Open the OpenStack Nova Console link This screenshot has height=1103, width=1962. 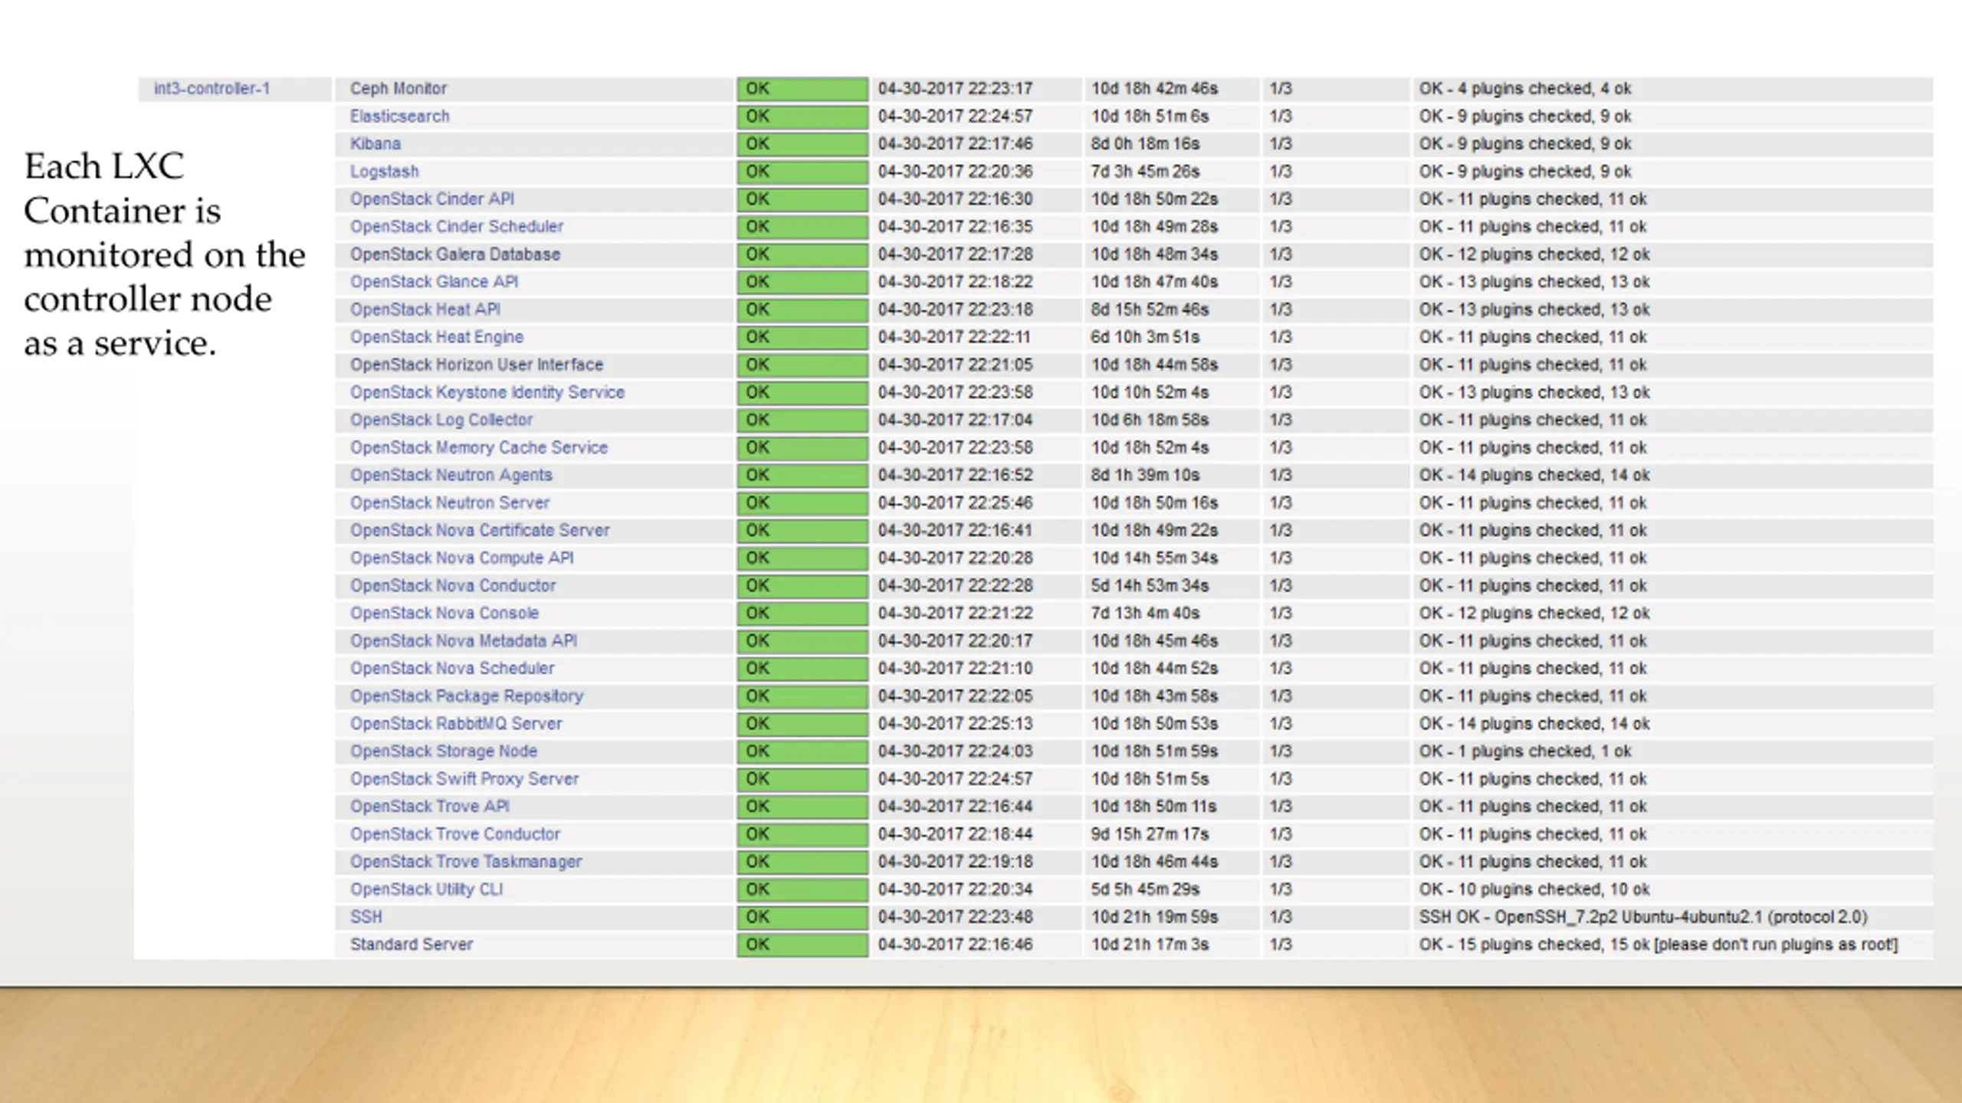point(444,613)
